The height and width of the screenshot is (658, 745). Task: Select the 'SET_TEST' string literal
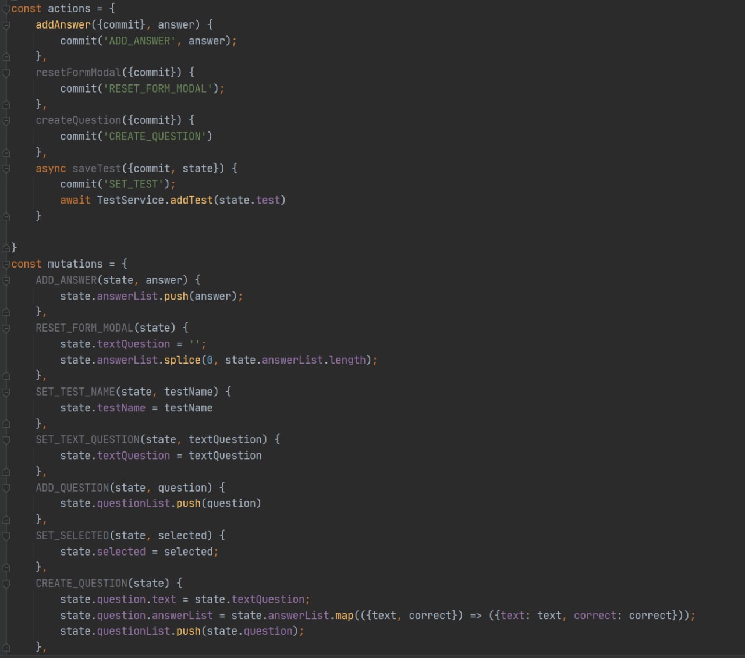click(133, 184)
